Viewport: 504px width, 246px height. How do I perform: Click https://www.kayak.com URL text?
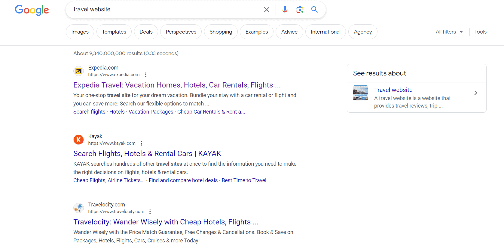coord(112,143)
